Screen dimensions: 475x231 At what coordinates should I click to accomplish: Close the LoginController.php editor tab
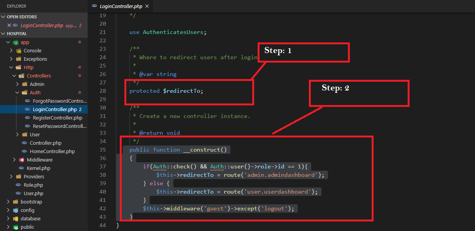click(147, 6)
